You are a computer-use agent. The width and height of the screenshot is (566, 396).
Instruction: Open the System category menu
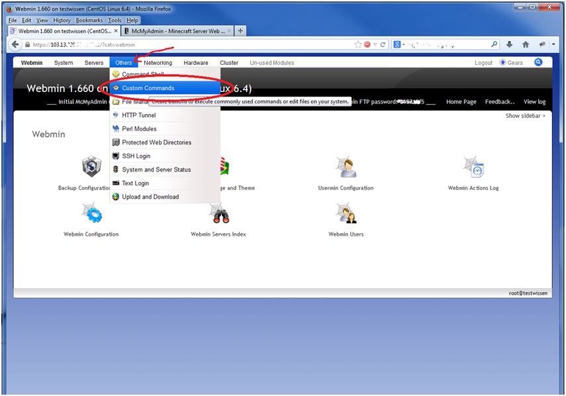[x=64, y=63]
